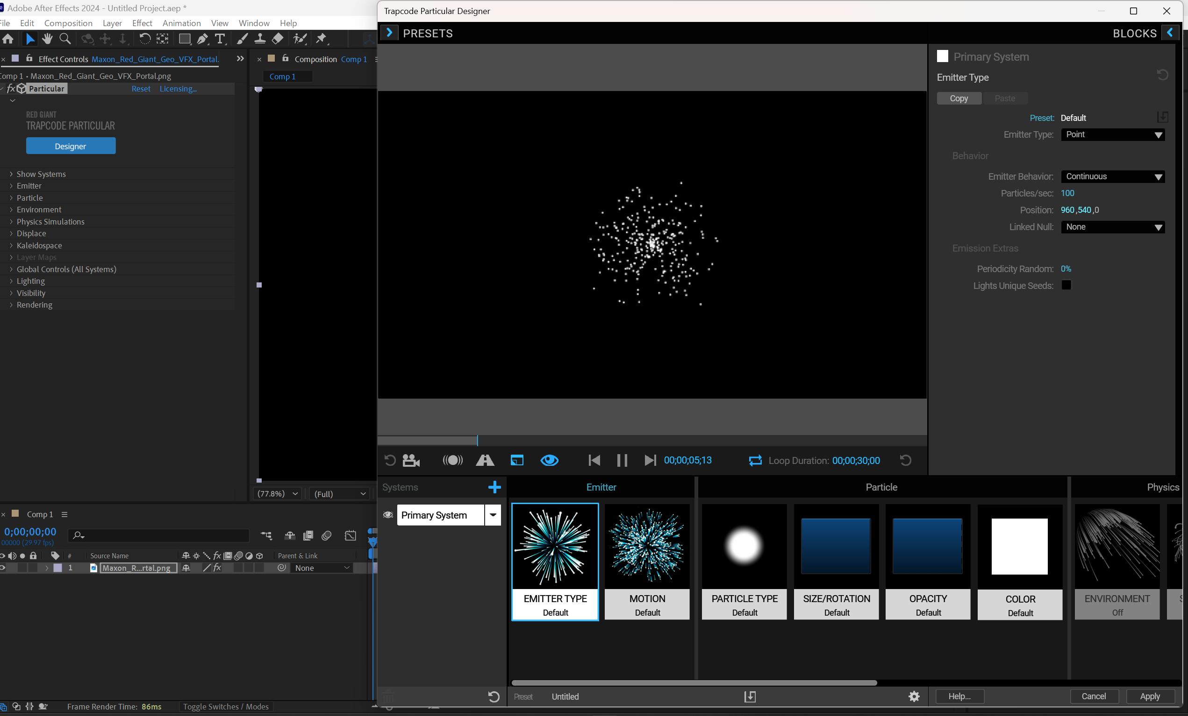This screenshot has width=1188, height=716.
Task: Select the Selection arrow tool
Action: click(x=29, y=39)
